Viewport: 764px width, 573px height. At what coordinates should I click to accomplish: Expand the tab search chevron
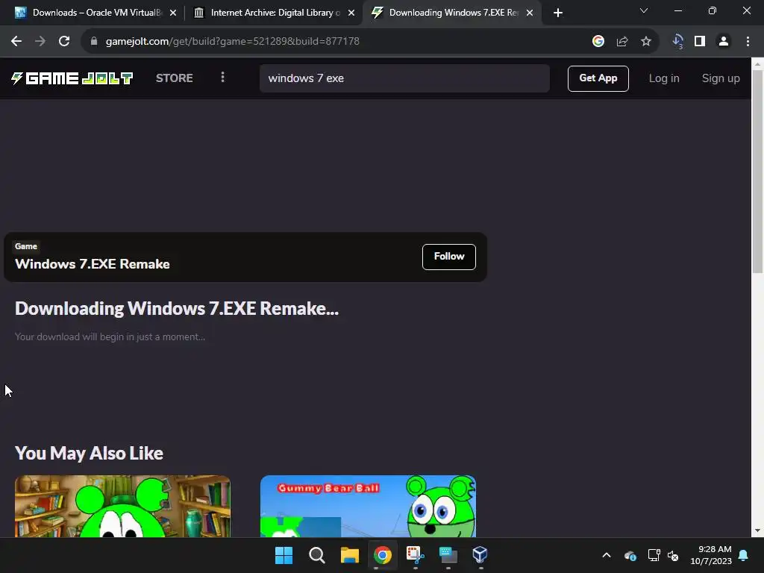[644, 10]
